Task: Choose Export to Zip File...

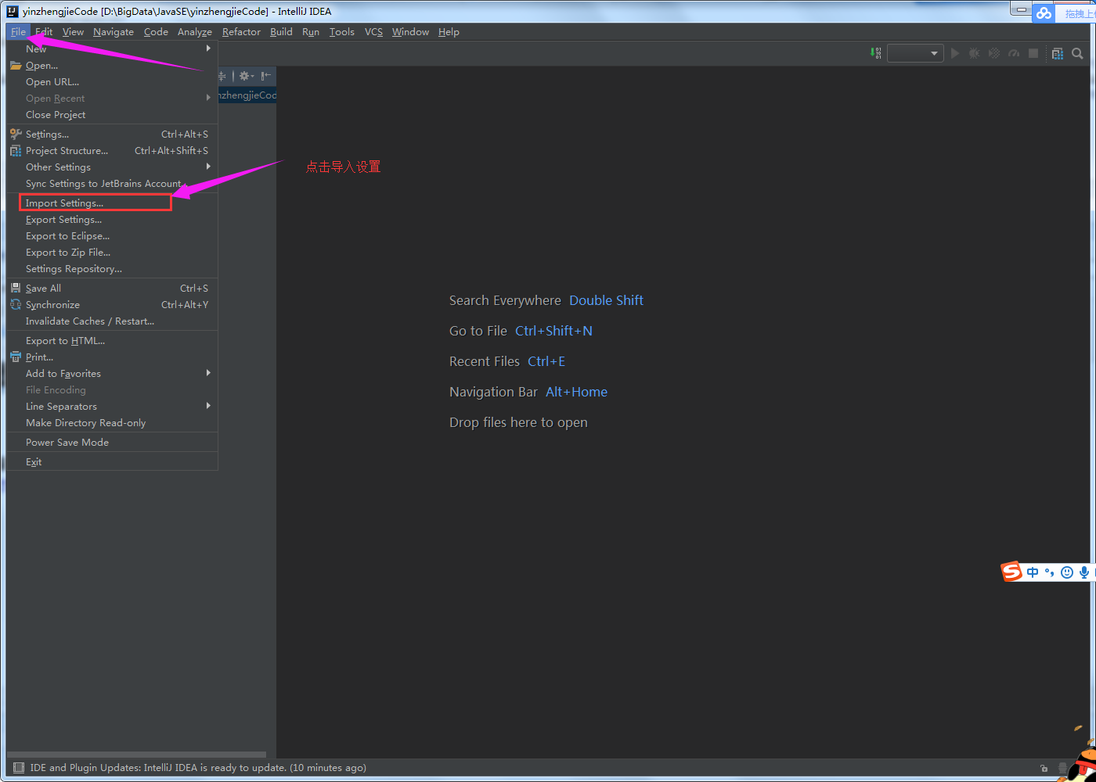Action: click(x=112, y=252)
